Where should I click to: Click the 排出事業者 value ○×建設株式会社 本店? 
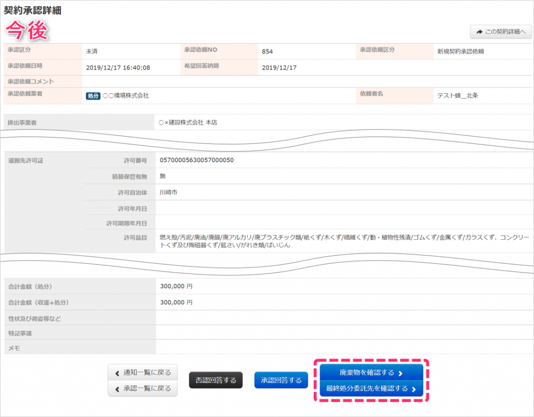coord(188,123)
